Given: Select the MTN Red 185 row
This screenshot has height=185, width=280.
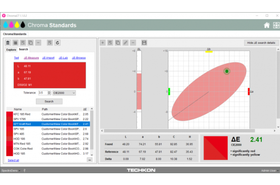Looking at the screenshot, I should pos(48,144).
